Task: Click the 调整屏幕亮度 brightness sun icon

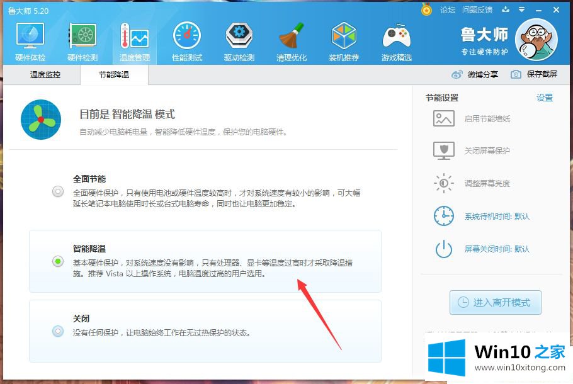Action: coord(444,183)
